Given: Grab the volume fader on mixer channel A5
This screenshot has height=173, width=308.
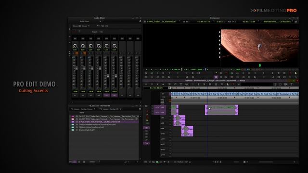Looking at the screenshot, I should coord(108,76).
